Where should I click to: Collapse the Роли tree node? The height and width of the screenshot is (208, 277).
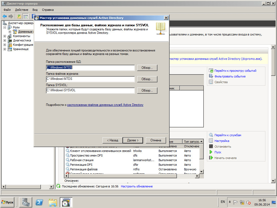click(5, 28)
